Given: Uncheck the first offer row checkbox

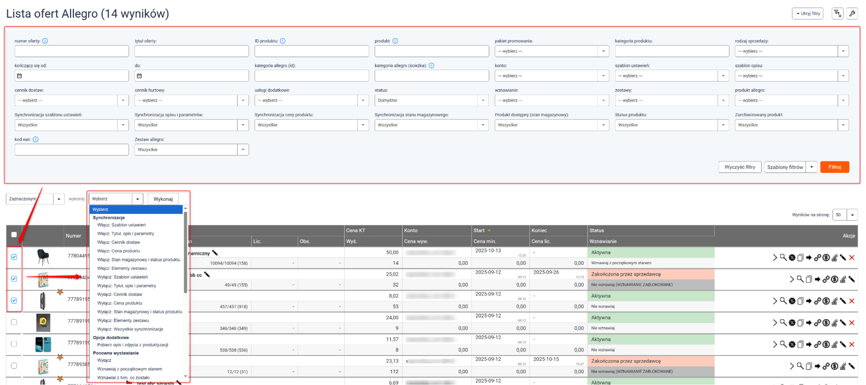Looking at the screenshot, I should (14, 257).
